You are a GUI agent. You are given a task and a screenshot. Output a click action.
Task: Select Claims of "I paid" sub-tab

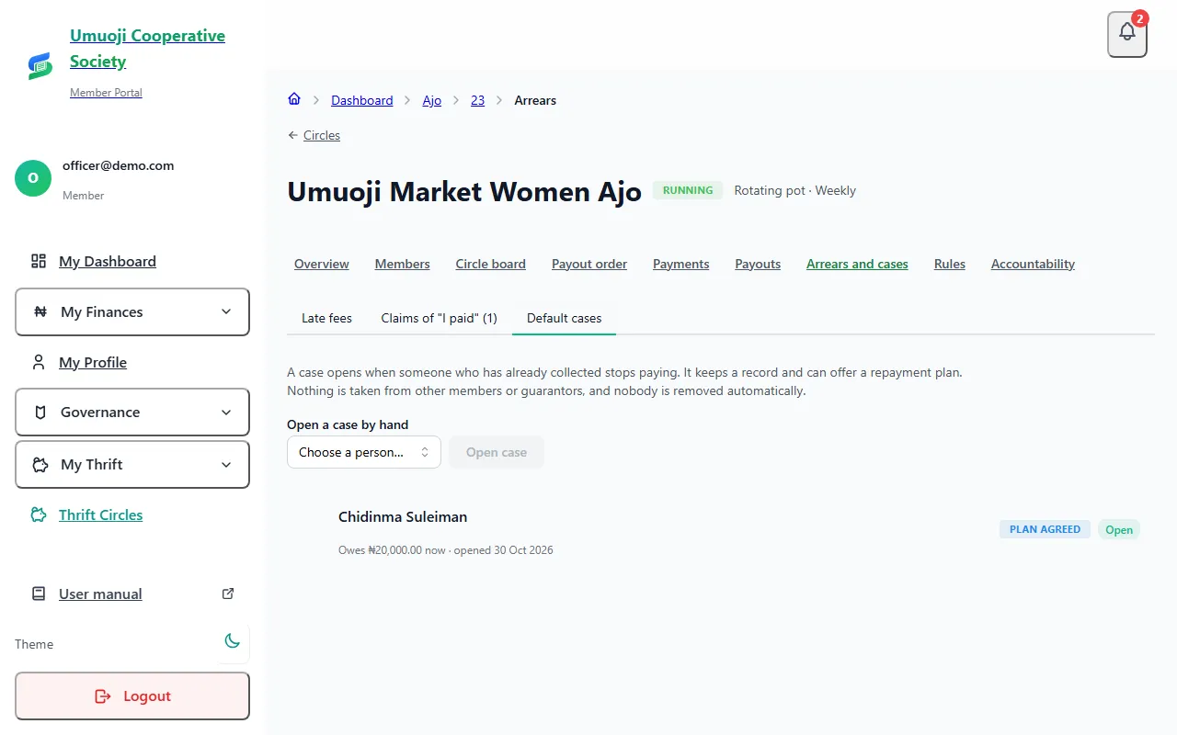(440, 318)
